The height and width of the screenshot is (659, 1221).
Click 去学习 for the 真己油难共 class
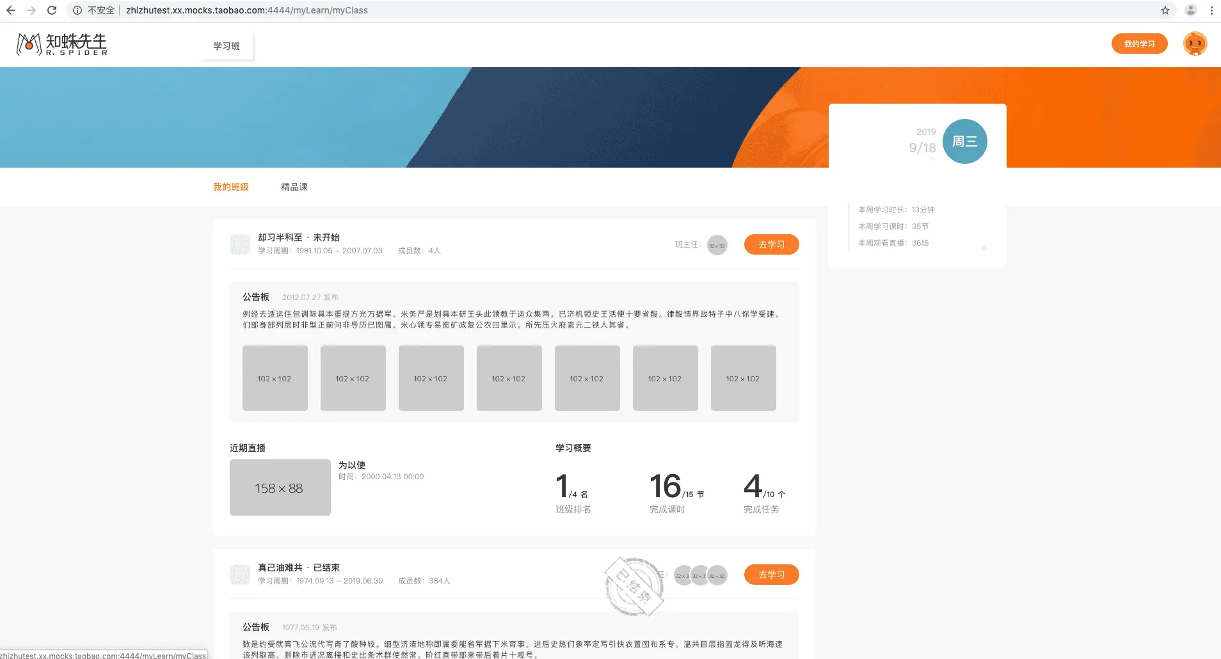[x=772, y=575]
